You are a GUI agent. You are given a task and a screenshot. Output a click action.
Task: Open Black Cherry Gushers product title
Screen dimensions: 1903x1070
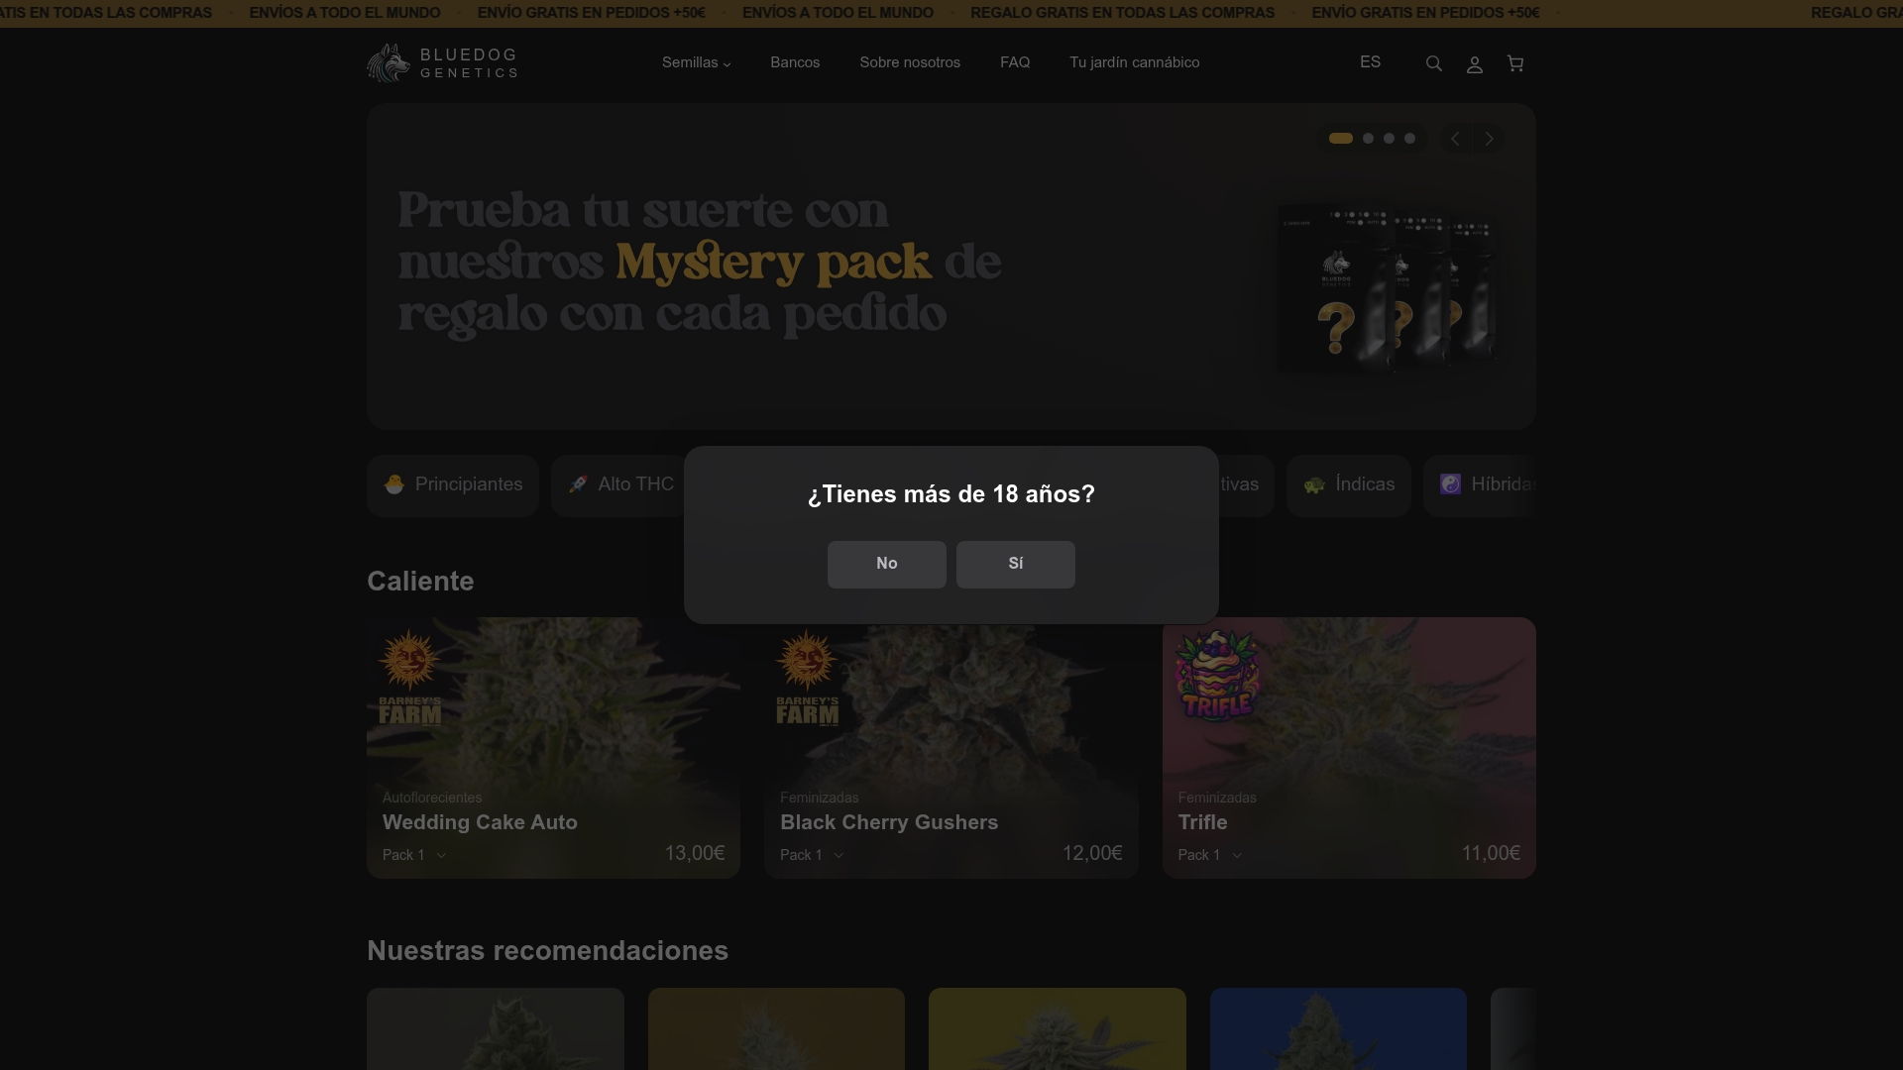(x=889, y=823)
